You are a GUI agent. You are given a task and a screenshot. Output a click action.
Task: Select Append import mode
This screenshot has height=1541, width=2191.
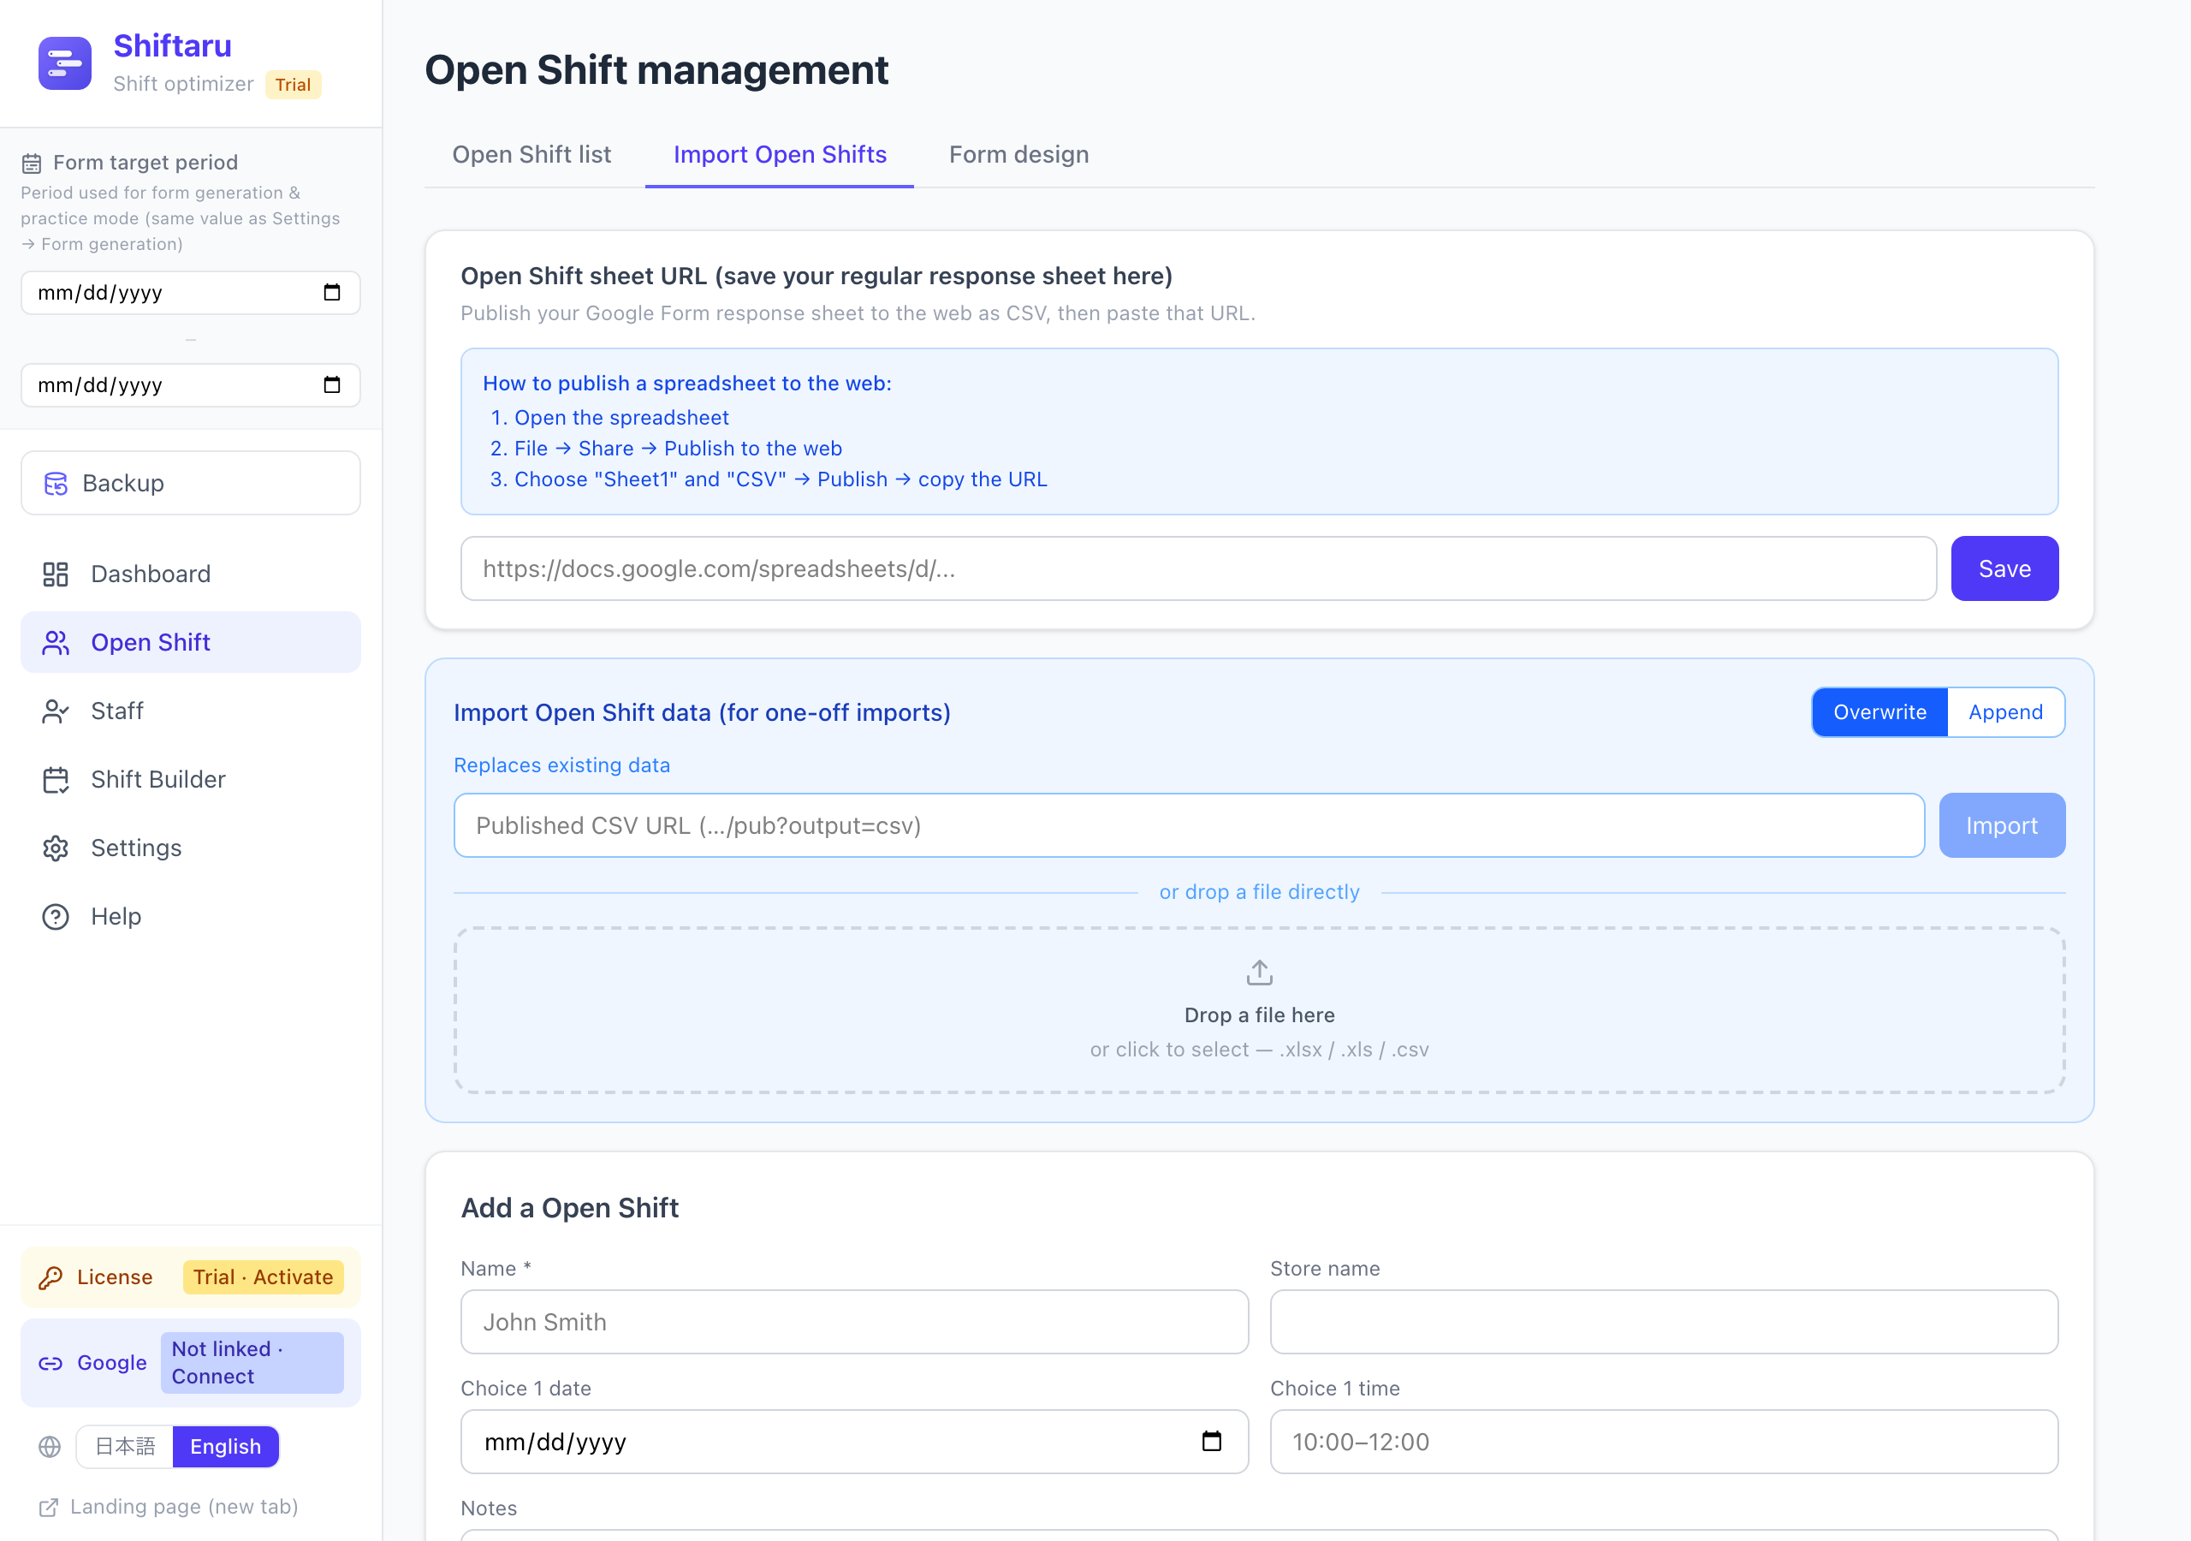pyautogui.click(x=2005, y=712)
